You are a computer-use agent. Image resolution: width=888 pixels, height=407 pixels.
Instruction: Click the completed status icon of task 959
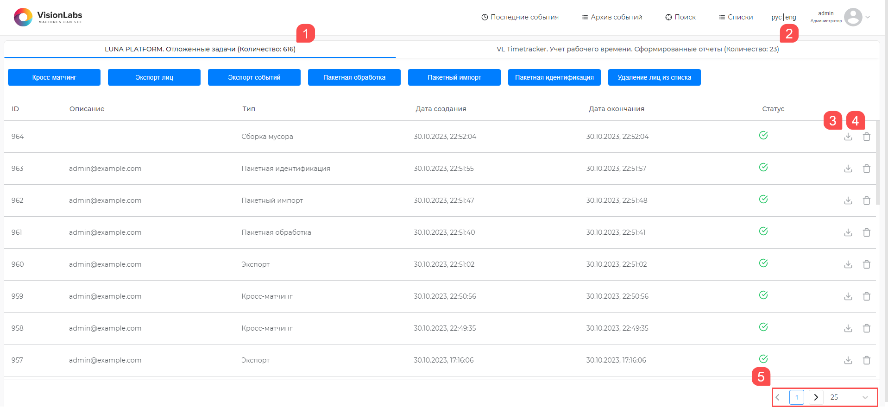(x=763, y=295)
